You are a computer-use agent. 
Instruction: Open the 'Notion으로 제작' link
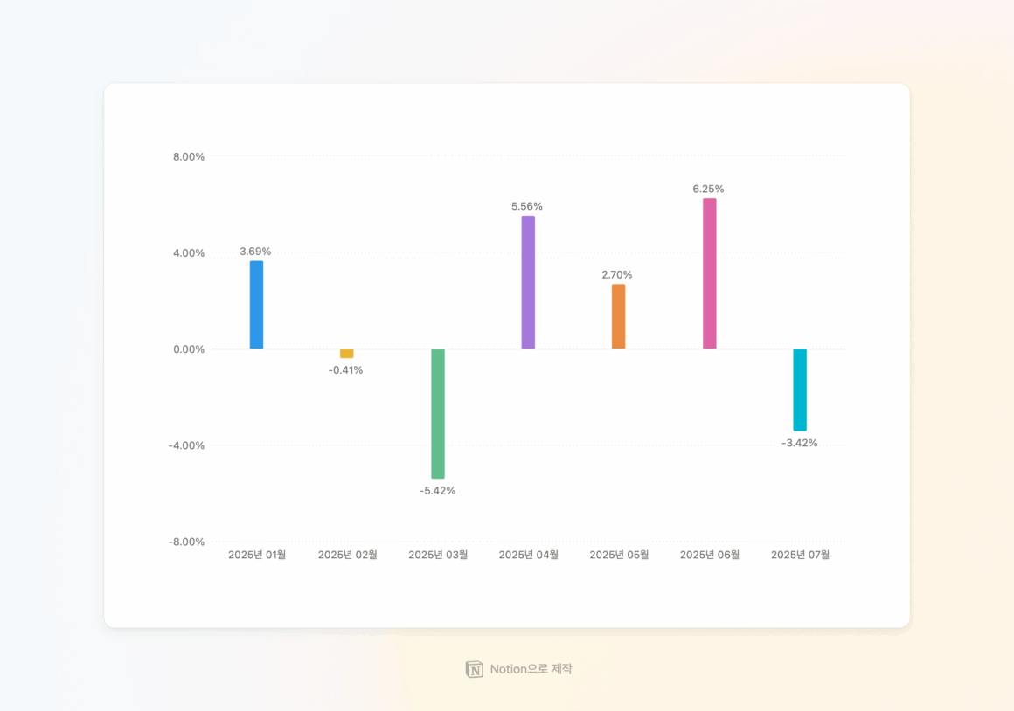(x=518, y=669)
